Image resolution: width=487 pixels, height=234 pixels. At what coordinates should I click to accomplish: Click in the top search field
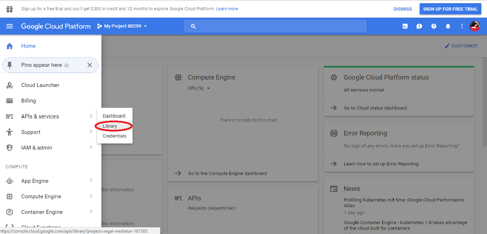(x=275, y=26)
